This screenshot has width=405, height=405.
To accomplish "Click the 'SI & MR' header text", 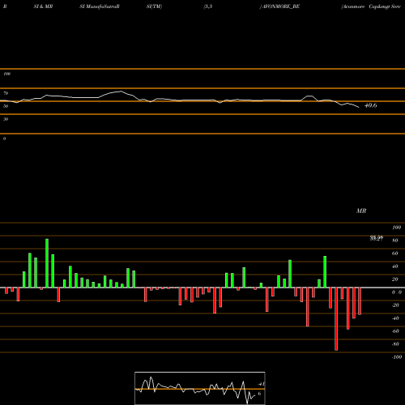I will point(43,6).
